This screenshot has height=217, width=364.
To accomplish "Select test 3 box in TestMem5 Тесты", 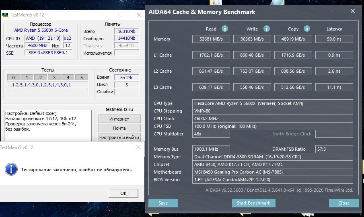I will pos(54,78).
